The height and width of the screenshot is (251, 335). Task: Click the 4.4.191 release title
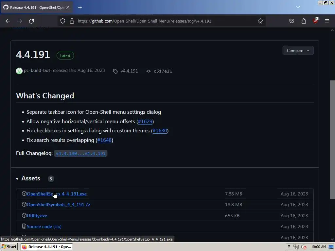33,55
